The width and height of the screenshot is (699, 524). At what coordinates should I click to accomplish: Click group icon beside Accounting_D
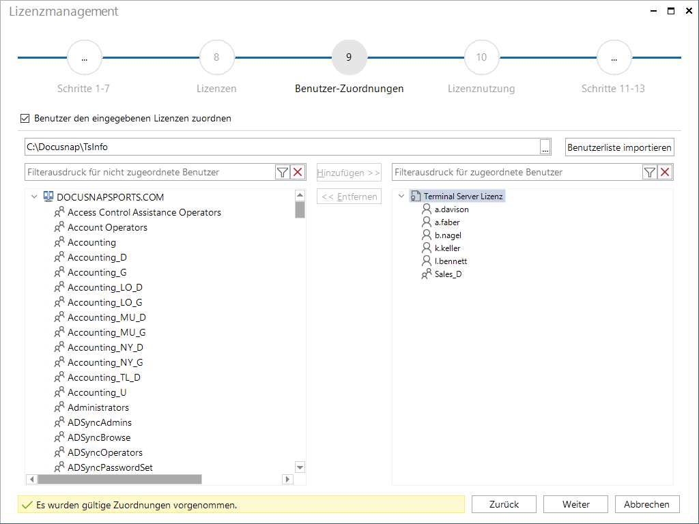coord(59,257)
